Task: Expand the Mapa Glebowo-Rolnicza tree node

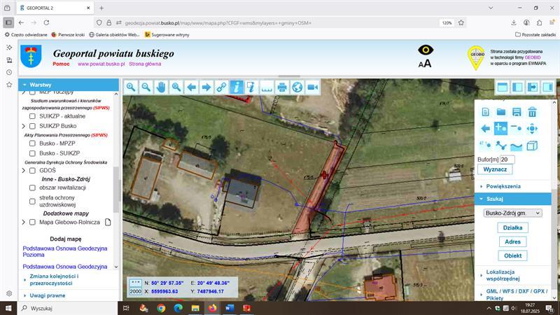Action: (x=24, y=222)
